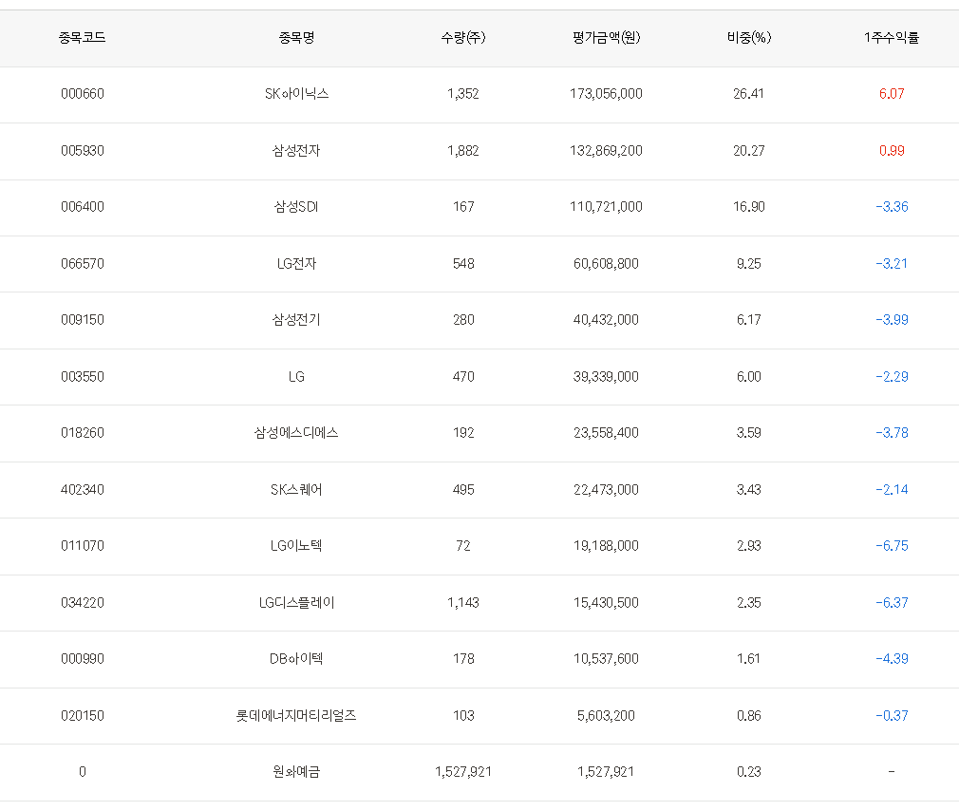Image resolution: width=959 pixels, height=811 pixels.
Task: Click the -3.36 weekly return
Action: click(892, 207)
